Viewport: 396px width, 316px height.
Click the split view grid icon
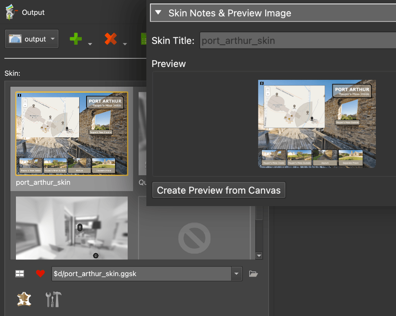coord(19,273)
